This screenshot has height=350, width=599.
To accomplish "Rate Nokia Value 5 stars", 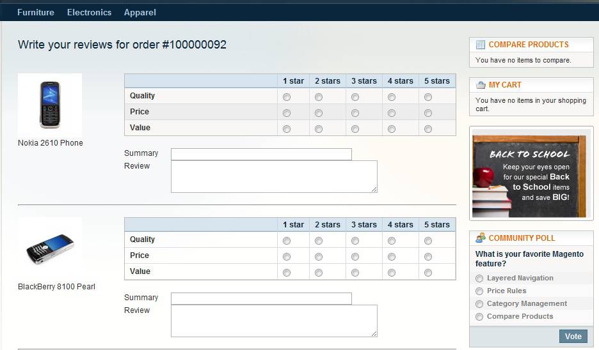I will point(428,129).
